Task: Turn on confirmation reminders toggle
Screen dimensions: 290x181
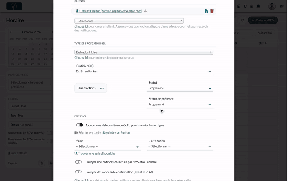Action: click(x=78, y=172)
